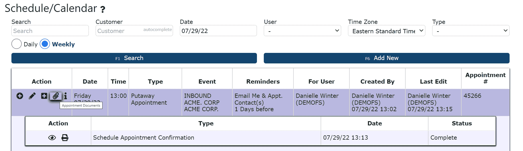Expand the Time Zone dropdown

pos(387,31)
